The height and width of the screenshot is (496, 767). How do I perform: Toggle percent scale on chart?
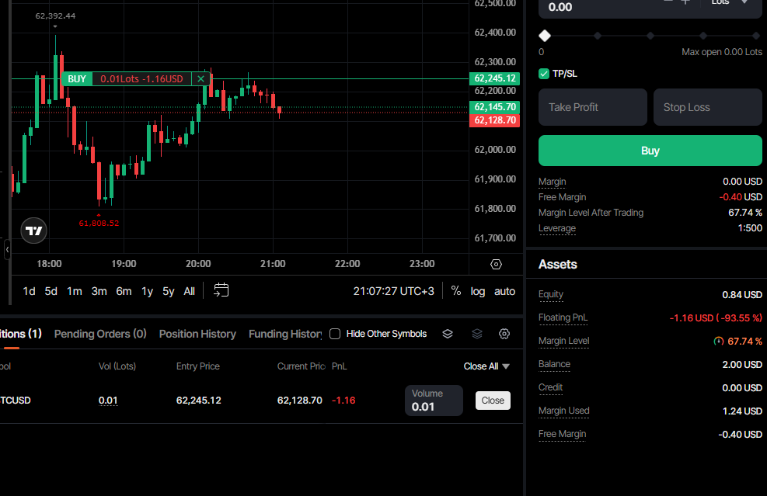[x=456, y=291]
